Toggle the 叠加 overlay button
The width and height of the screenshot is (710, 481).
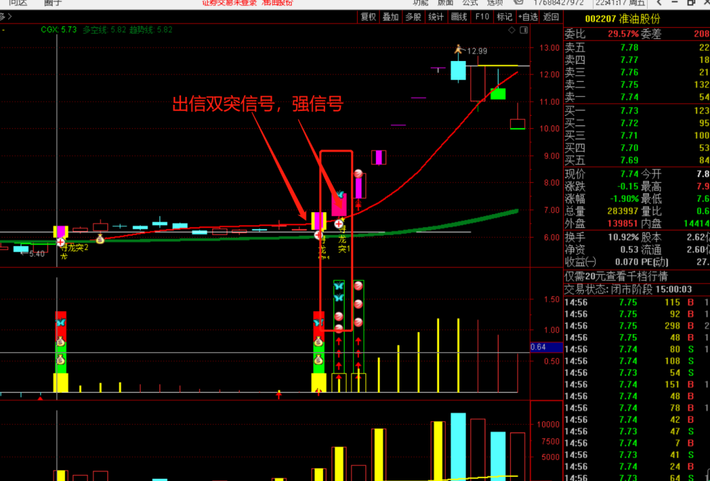click(390, 17)
